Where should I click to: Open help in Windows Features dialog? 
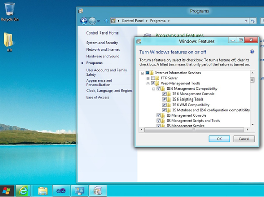[x=252, y=52]
